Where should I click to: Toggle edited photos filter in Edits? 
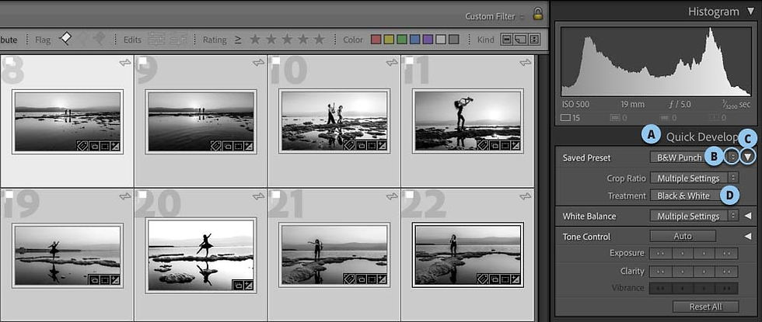156,40
